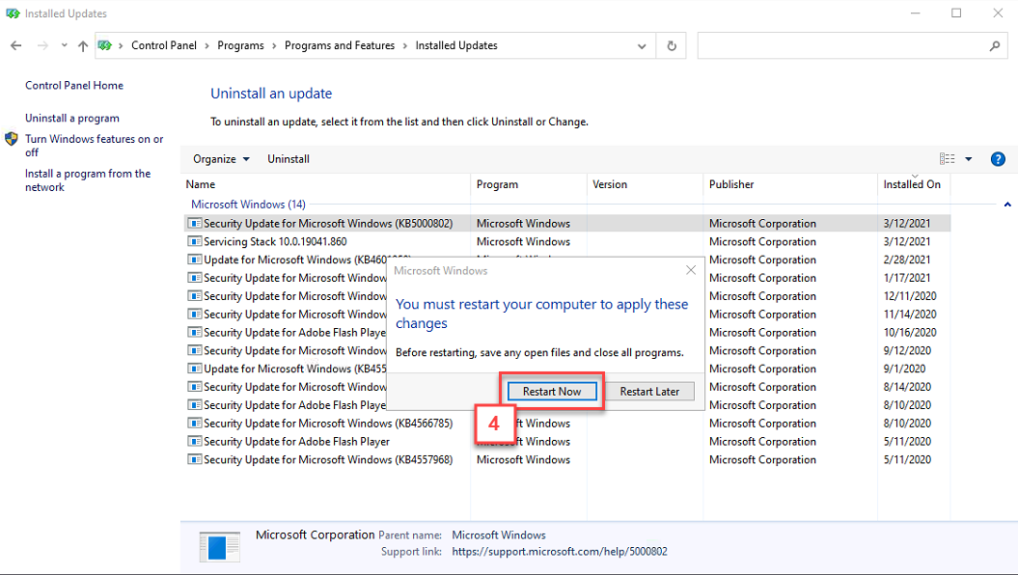Click the Back navigation arrow

[x=16, y=45]
